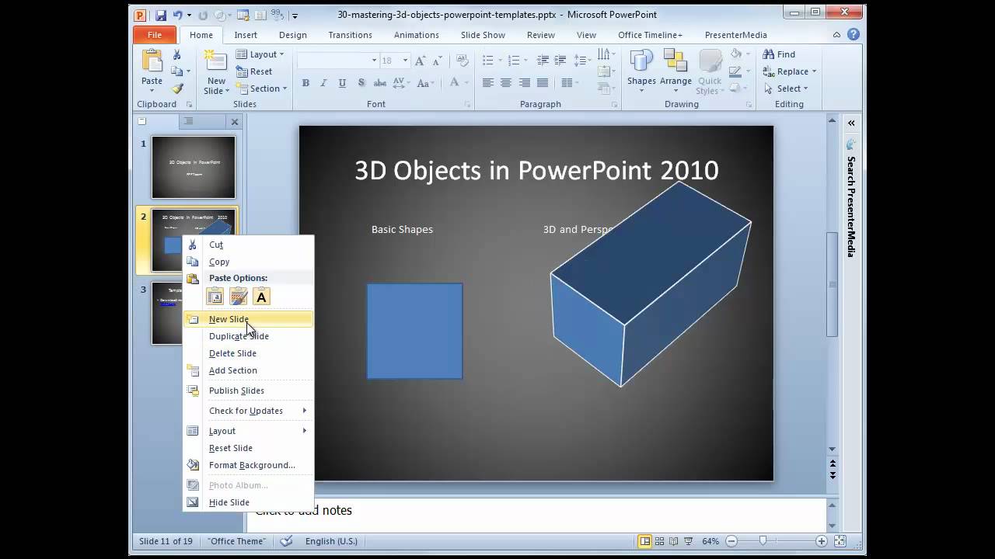Click the 64% zoom level button
The height and width of the screenshot is (559, 995).
point(710,541)
